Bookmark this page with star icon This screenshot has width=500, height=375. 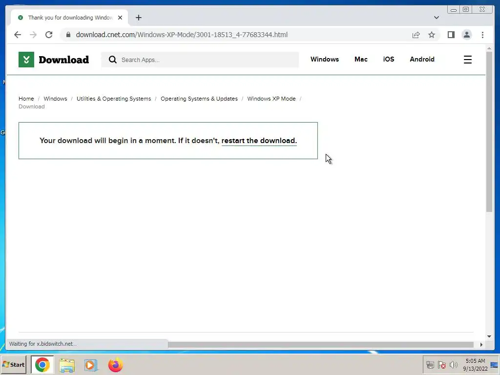[x=432, y=35]
